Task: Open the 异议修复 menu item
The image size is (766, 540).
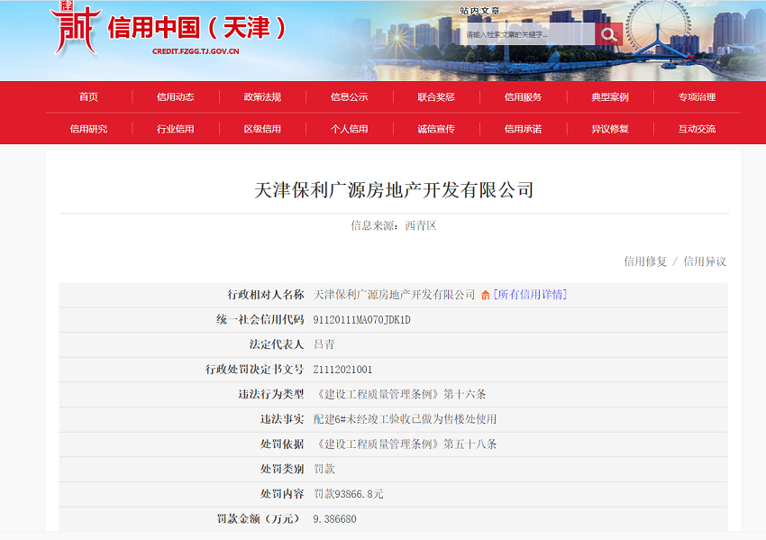Action: [610, 129]
